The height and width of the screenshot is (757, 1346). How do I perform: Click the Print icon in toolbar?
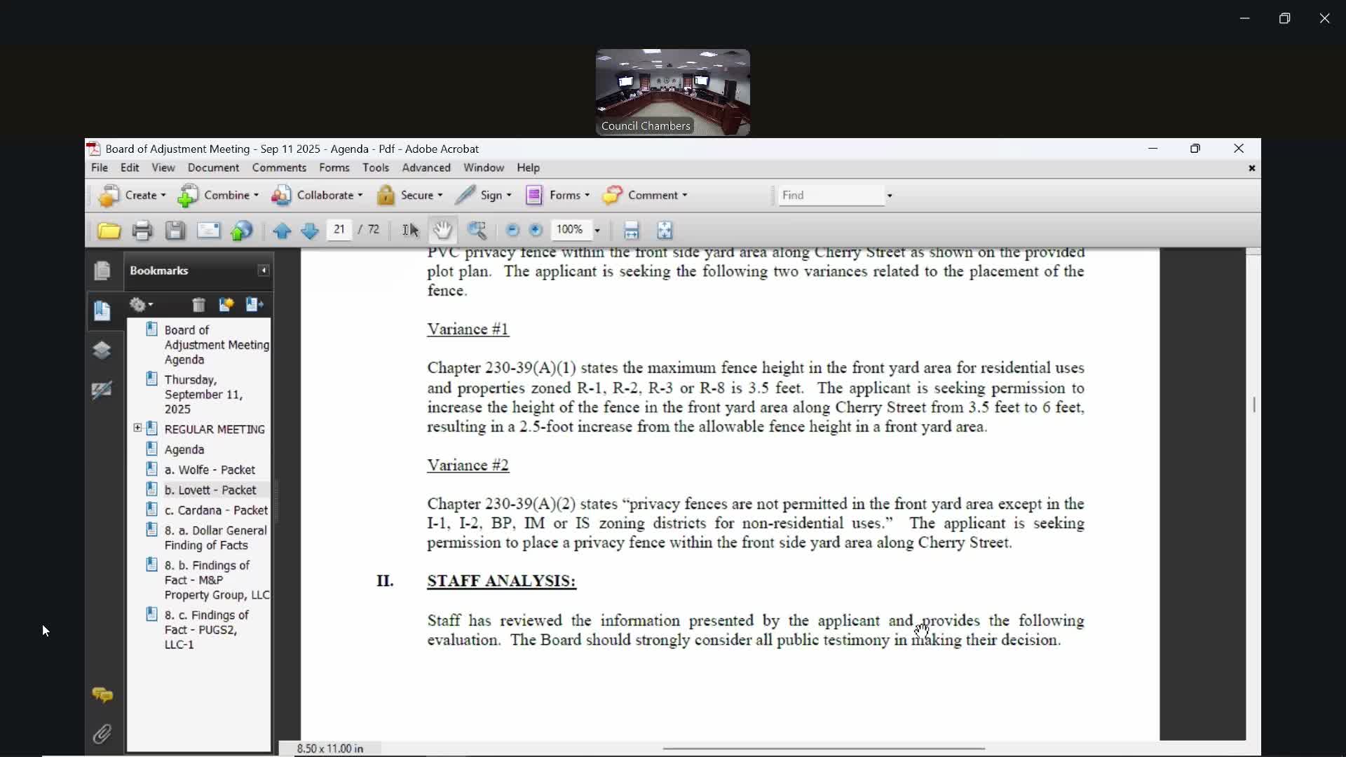pyautogui.click(x=142, y=231)
